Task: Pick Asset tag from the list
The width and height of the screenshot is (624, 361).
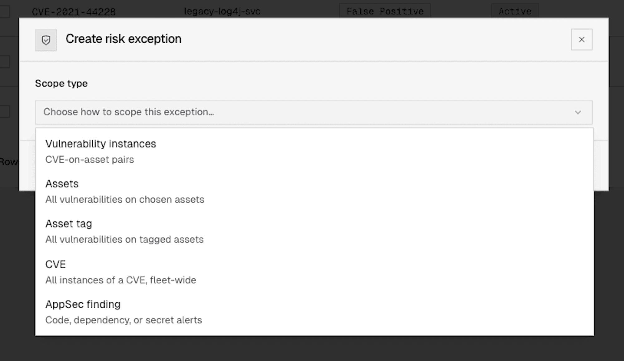Action: point(314,231)
